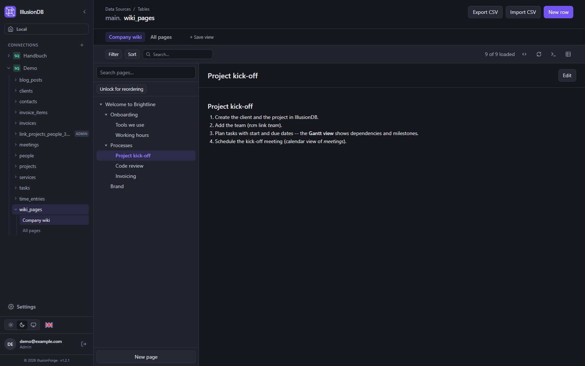Collapse the sidebar with the arrow icon
This screenshot has height=366, width=585.
(84, 12)
